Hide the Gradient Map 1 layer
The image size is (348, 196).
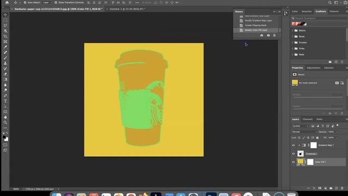294,145
